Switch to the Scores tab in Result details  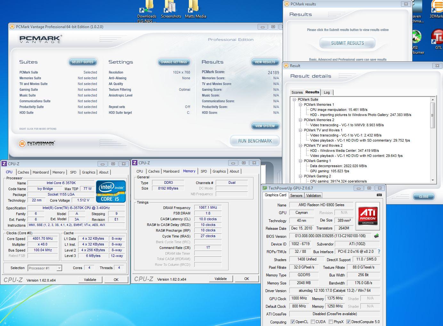(x=297, y=92)
